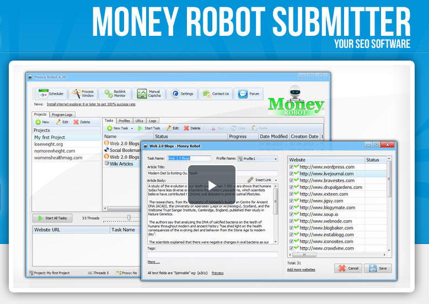Click the Add more websites link
Screen dimensions: 429x304
[301, 270]
